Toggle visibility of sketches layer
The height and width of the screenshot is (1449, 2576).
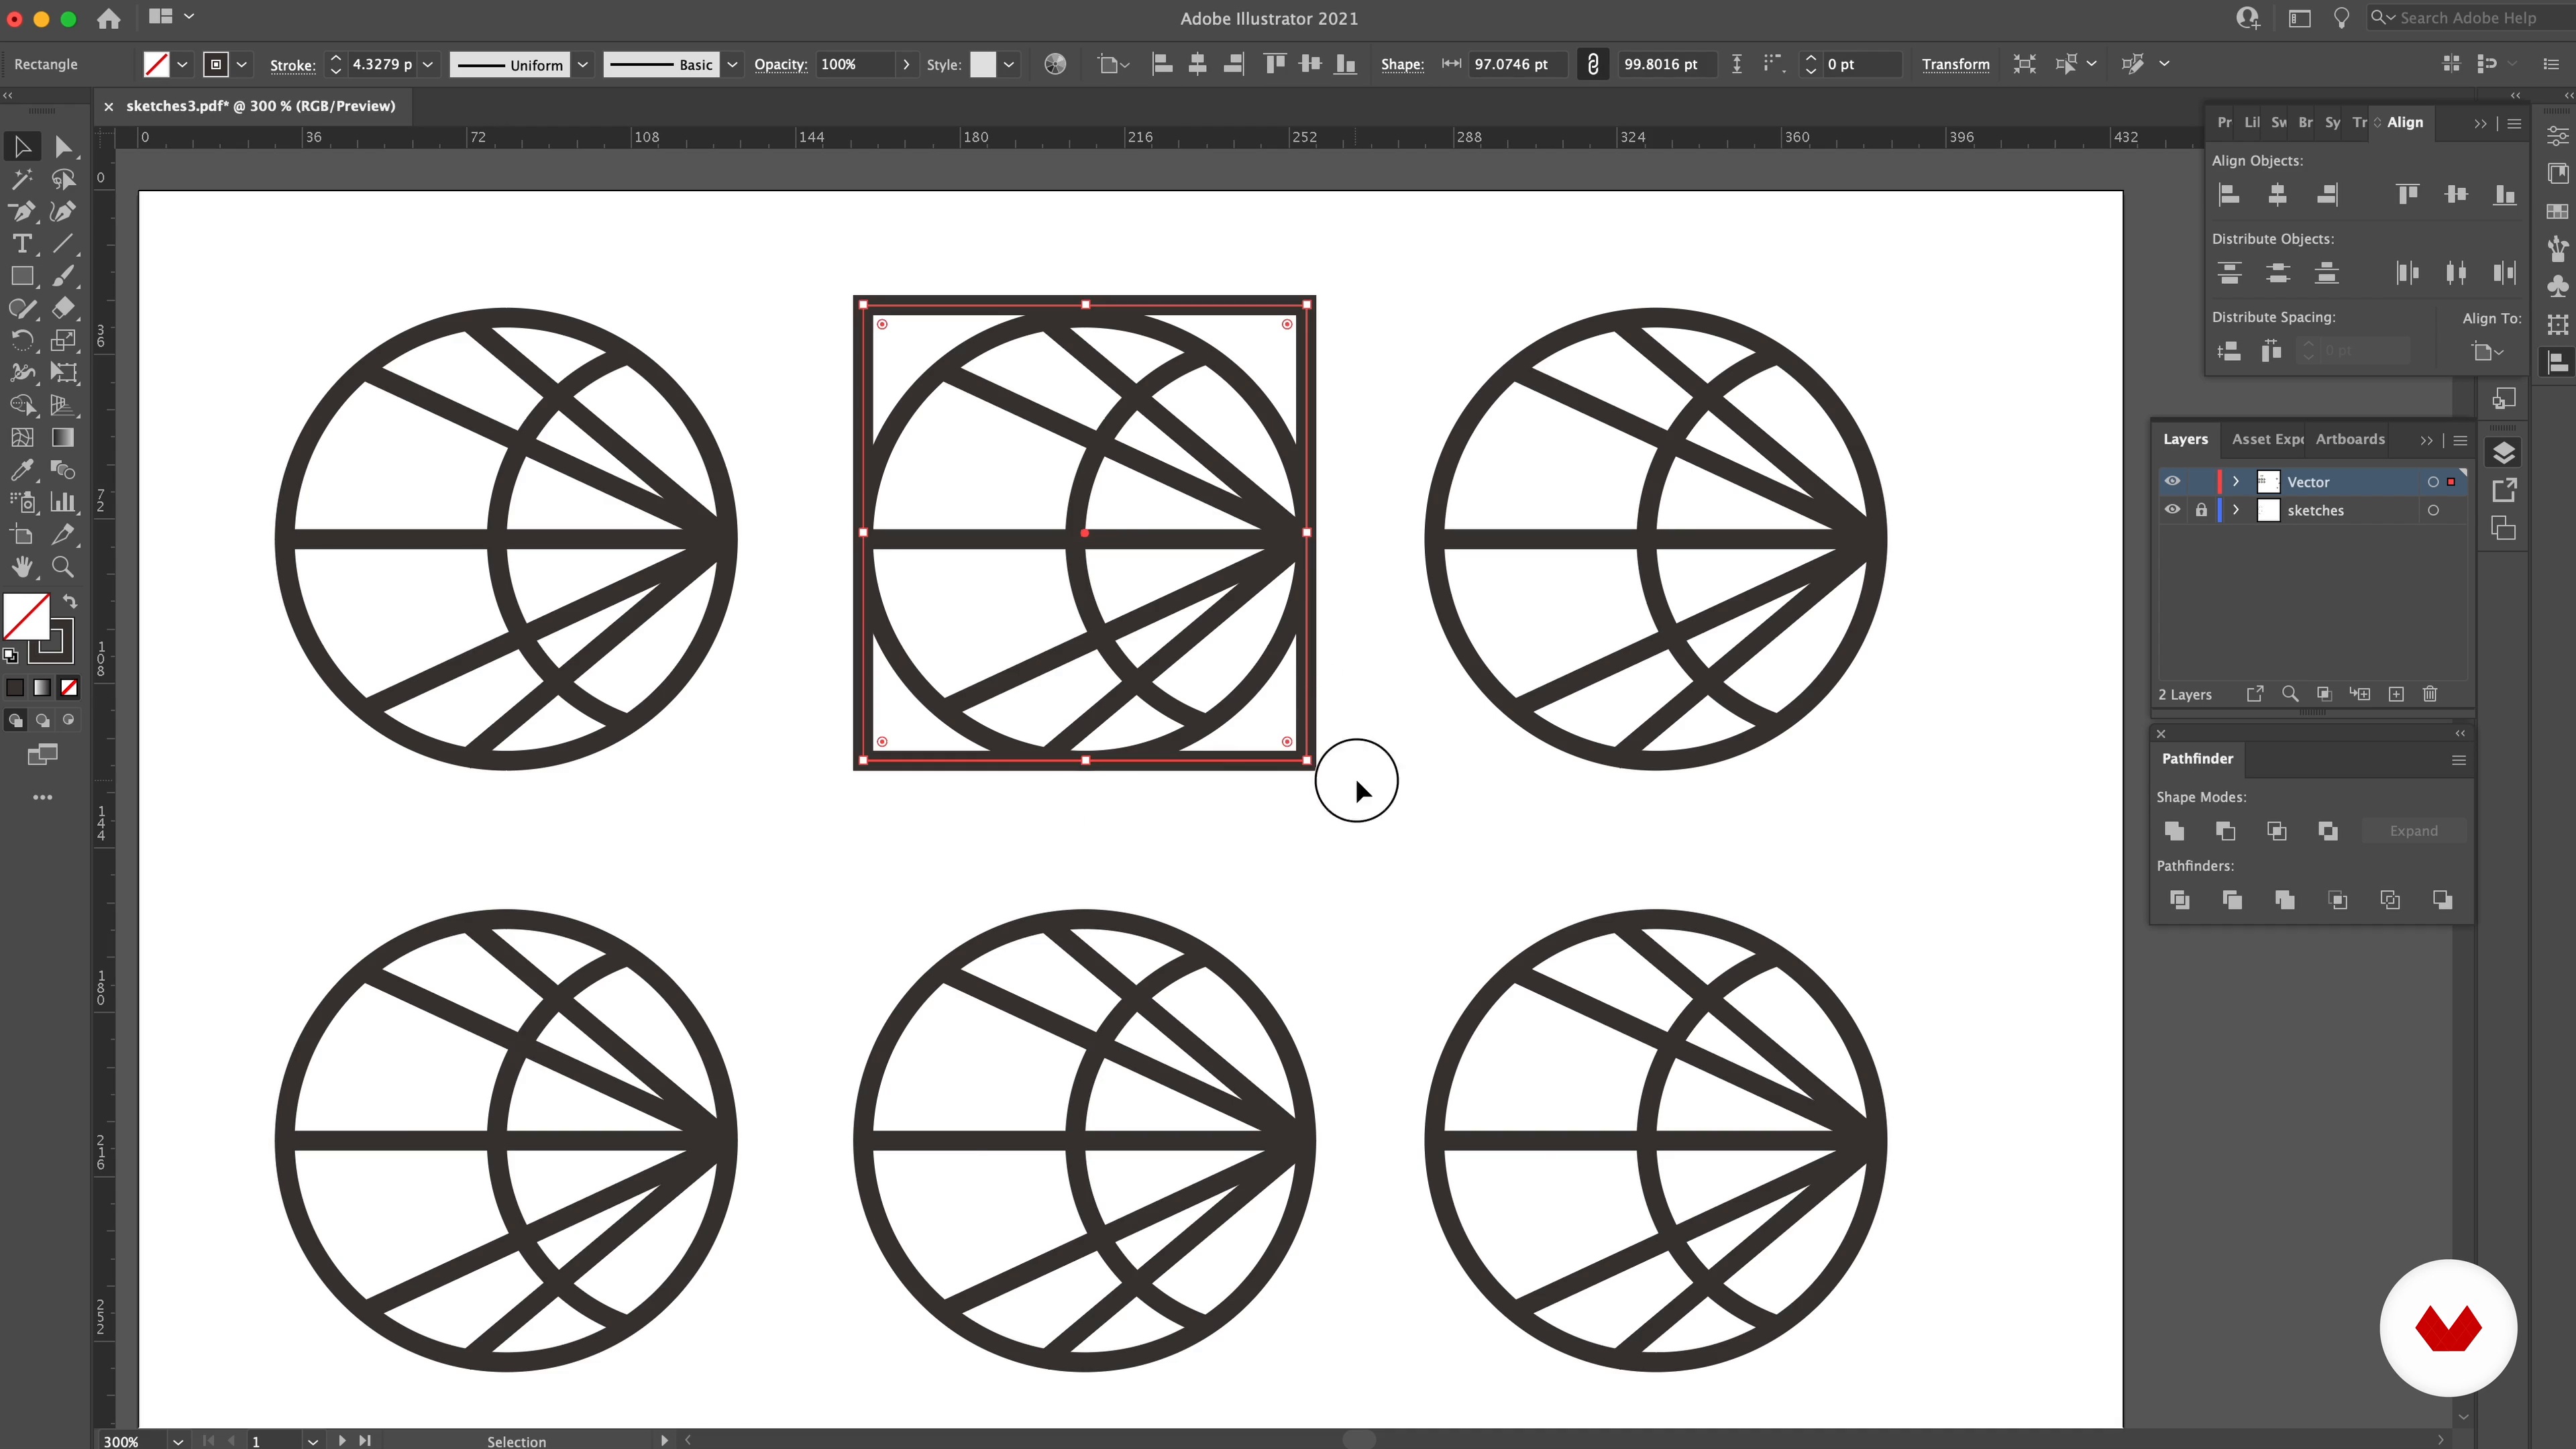[2172, 510]
